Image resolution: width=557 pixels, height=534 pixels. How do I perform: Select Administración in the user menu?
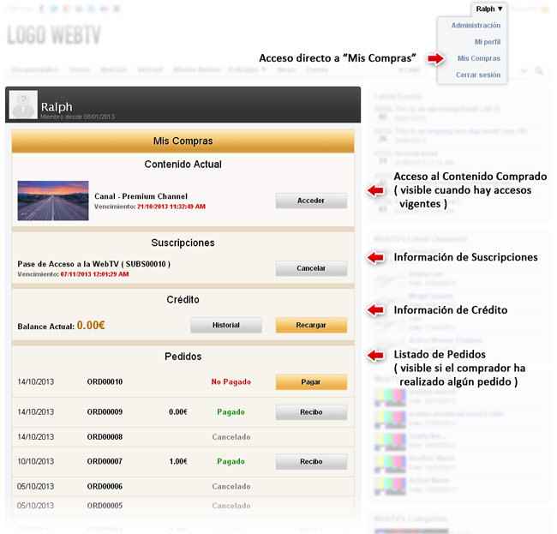click(x=476, y=26)
